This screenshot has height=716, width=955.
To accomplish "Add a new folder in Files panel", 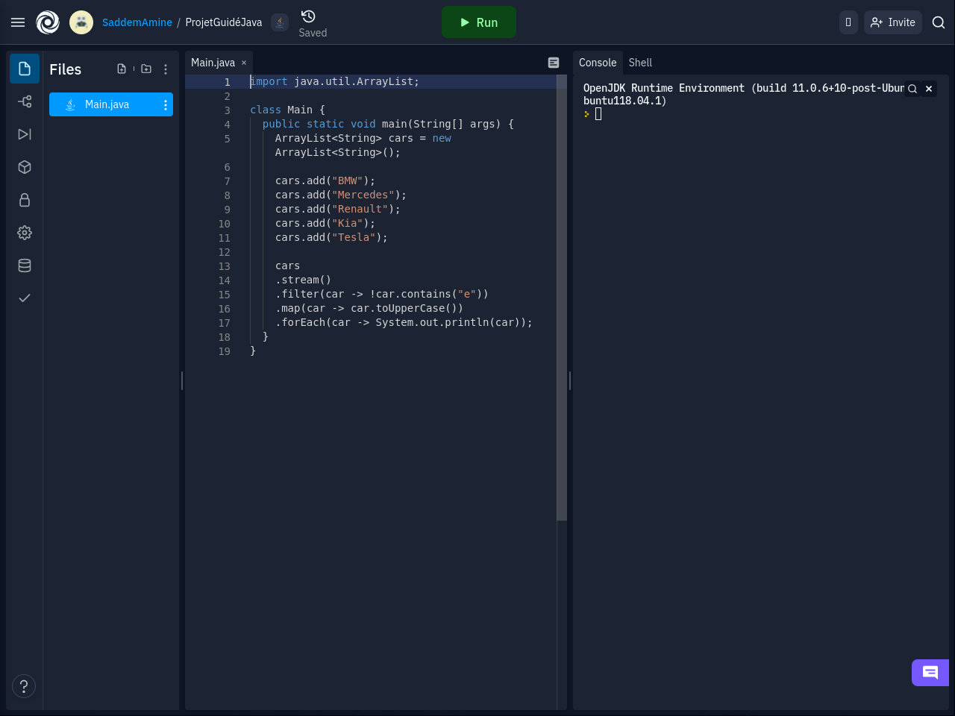I will click(146, 69).
